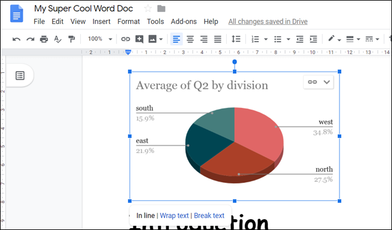Click the Redo arrow icon
The width and height of the screenshot is (392, 230).
[30, 39]
